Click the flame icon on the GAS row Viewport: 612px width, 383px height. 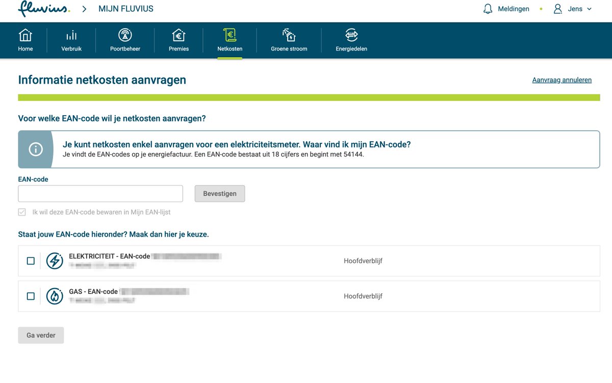(55, 296)
